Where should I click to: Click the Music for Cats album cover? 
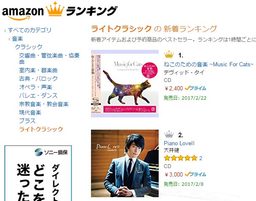(125, 84)
